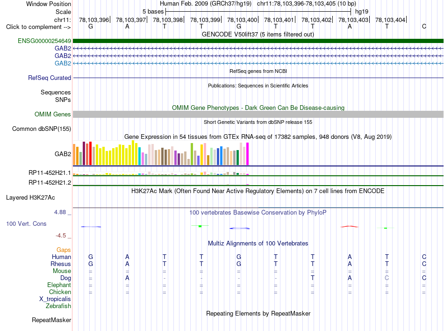
Task: Click the GENCODE V50lift37 track title
Action: pos(258,35)
